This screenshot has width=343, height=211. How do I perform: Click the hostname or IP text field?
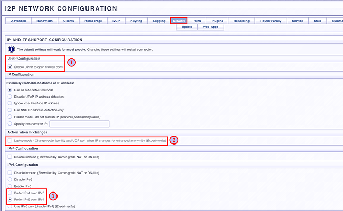click(x=79, y=124)
